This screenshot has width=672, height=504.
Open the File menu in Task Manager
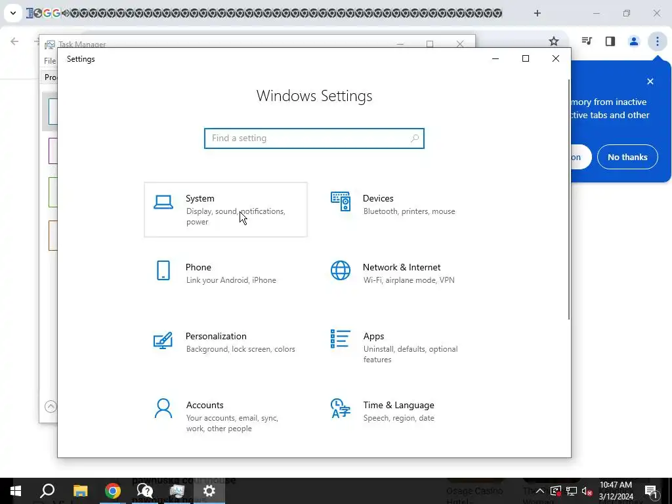[x=50, y=61]
